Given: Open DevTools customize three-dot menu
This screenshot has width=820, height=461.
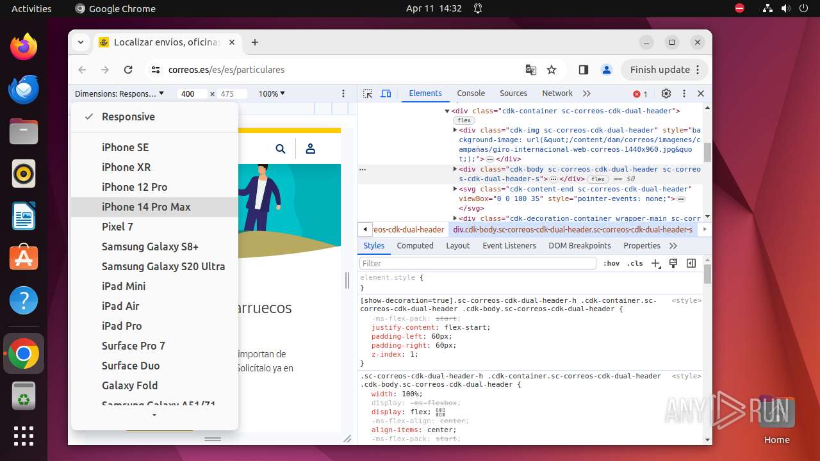Looking at the screenshot, I should tap(684, 93).
